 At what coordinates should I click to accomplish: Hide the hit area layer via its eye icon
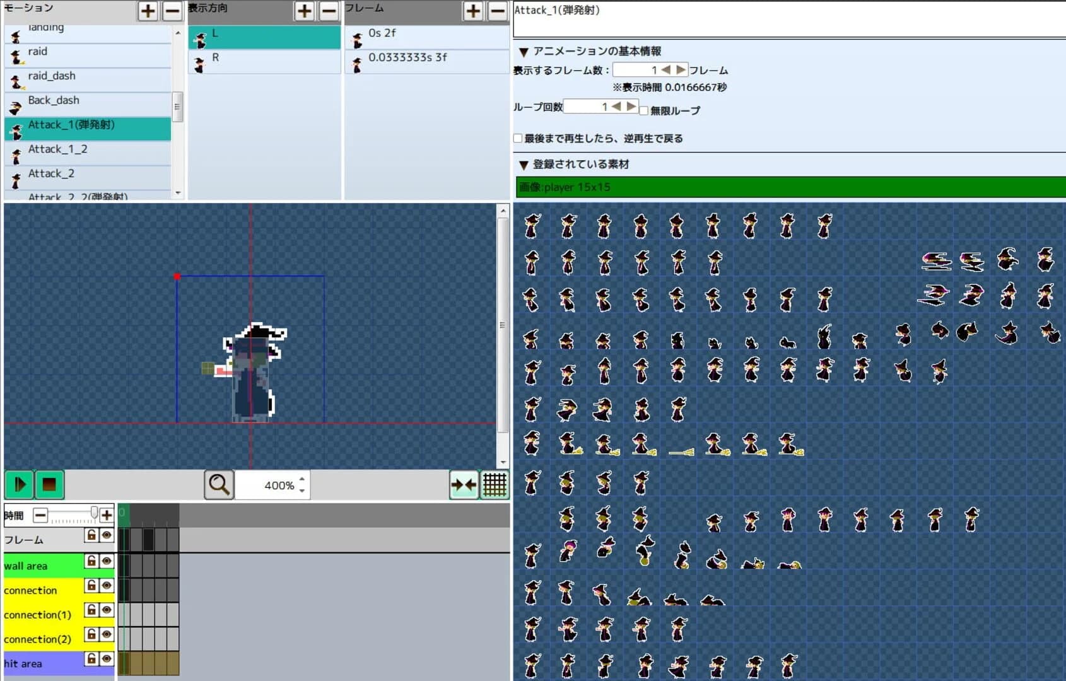pos(107,659)
